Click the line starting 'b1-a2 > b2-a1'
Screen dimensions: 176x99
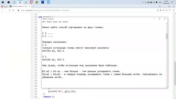click(x=81, y=71)
